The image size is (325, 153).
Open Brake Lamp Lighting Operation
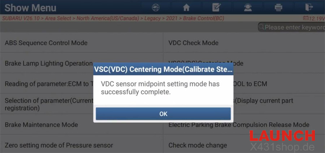pos(48,64)
